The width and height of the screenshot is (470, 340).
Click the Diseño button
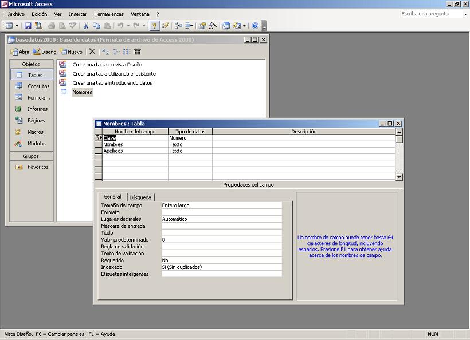click(46, 52)
